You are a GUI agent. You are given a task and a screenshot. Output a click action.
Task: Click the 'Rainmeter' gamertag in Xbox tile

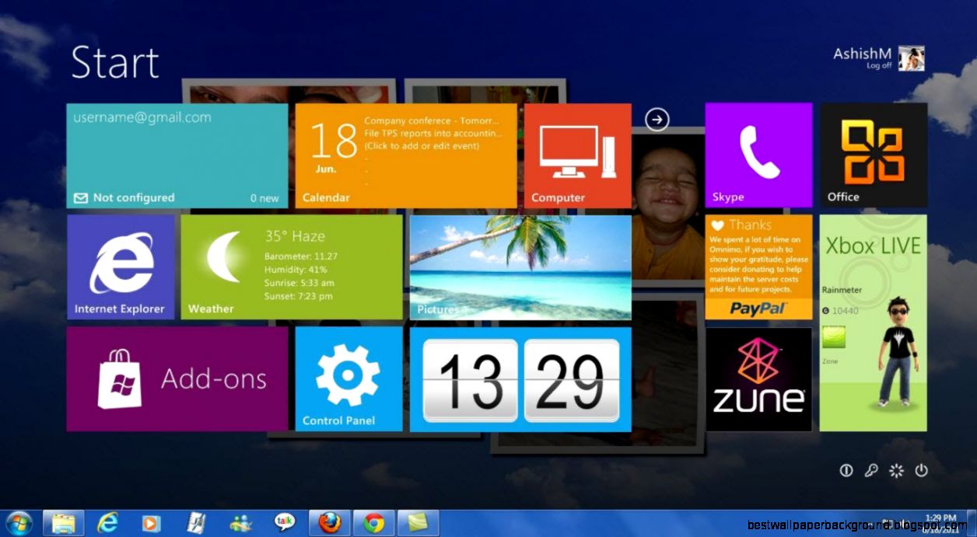tap(842, 291)
